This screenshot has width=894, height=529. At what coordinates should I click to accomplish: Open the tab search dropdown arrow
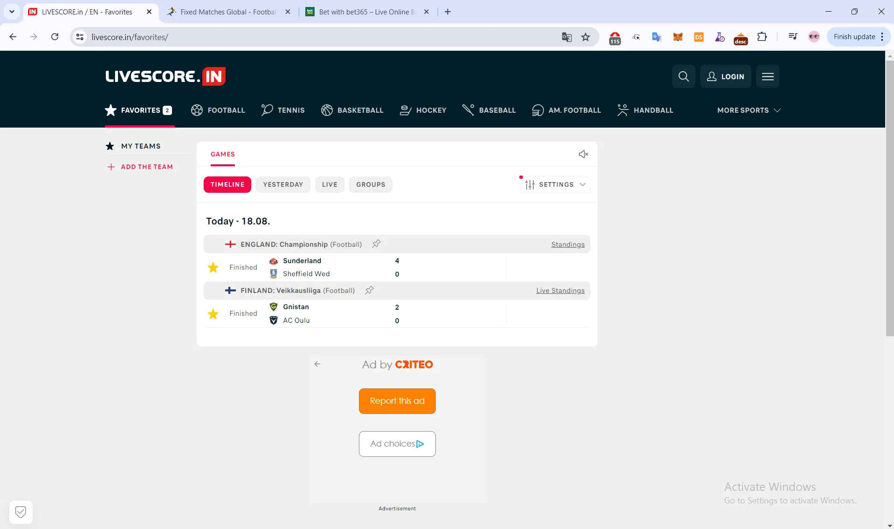12,12
